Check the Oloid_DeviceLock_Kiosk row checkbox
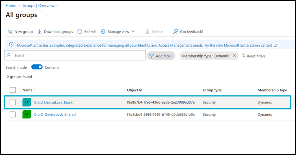This screenshot has height=155, width=296. click(x=13, y=102)
